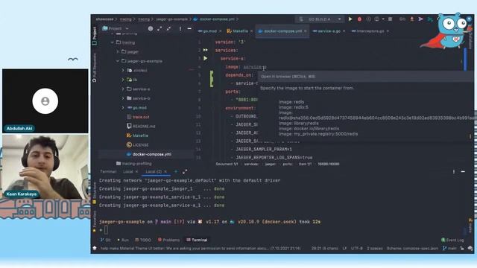Click the locate-file target icon in Project panel
Viewport: 477px width, 268px height.
click(x=151, y=28)
